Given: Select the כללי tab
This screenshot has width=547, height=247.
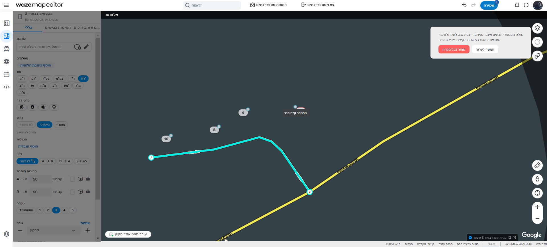Looking at the screenshot, I should (28, 28).
